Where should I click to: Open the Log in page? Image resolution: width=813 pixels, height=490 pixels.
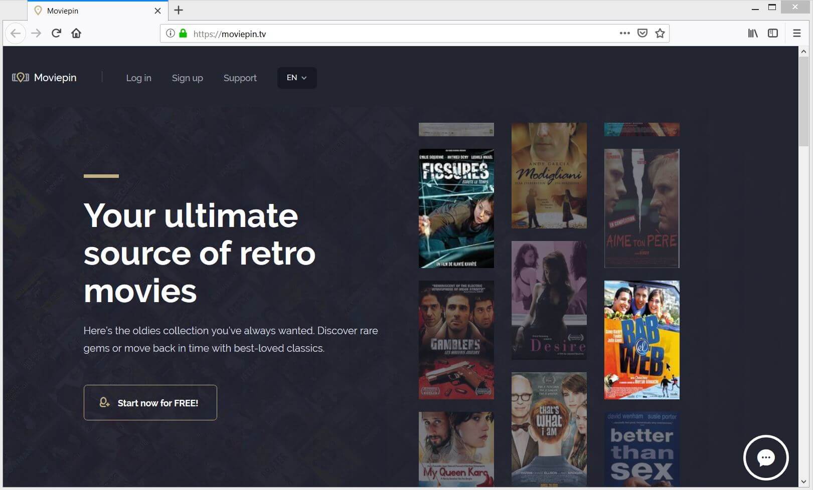click(138, 78)
